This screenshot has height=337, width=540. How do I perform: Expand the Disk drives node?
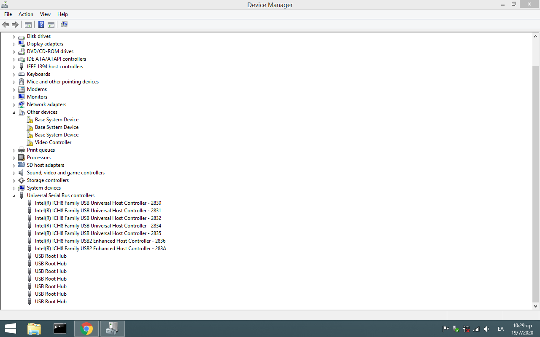(x=14, y=37)
